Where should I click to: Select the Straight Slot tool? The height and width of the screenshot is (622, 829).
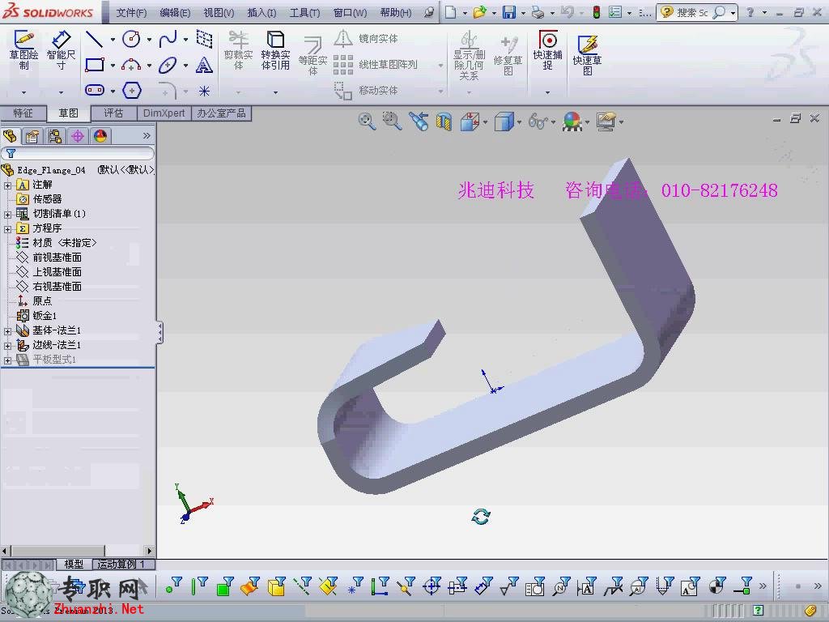(x=95, y=91)
